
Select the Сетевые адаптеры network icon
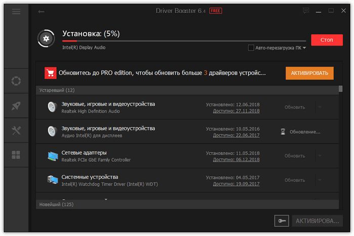[x=53, y=156]
